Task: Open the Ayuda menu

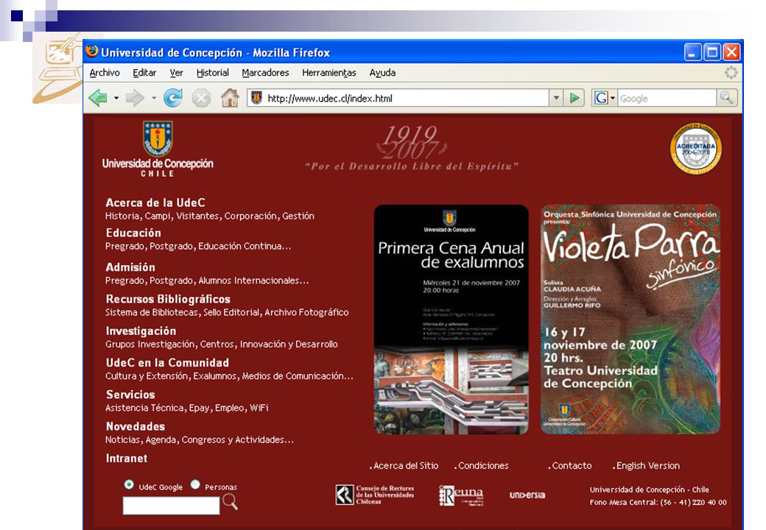Action: tap(382, 73)
